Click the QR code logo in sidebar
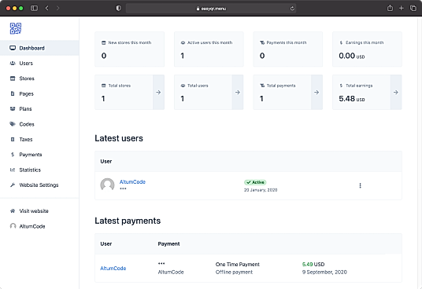 click(x=16, y=28)
